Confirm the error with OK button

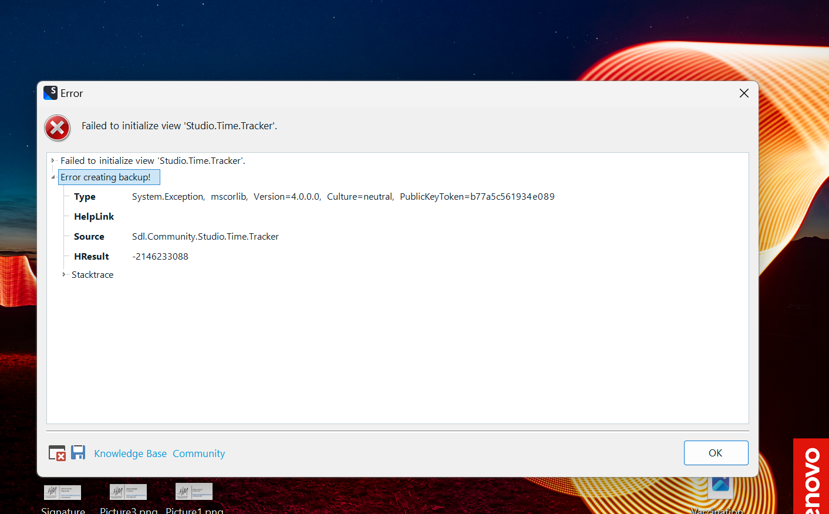pos(716,453)
